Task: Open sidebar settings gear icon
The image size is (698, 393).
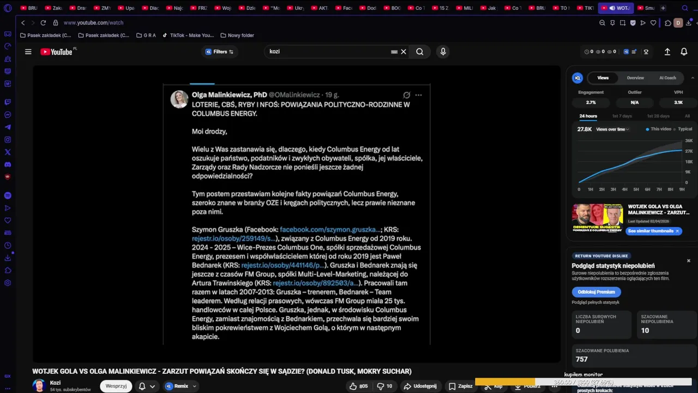Action: [x=8, y=283]
